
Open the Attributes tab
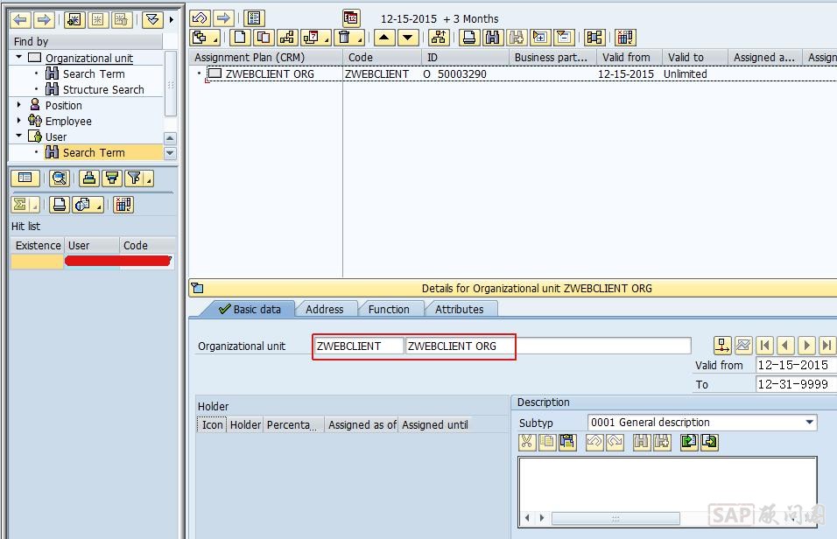coord(459,309)
